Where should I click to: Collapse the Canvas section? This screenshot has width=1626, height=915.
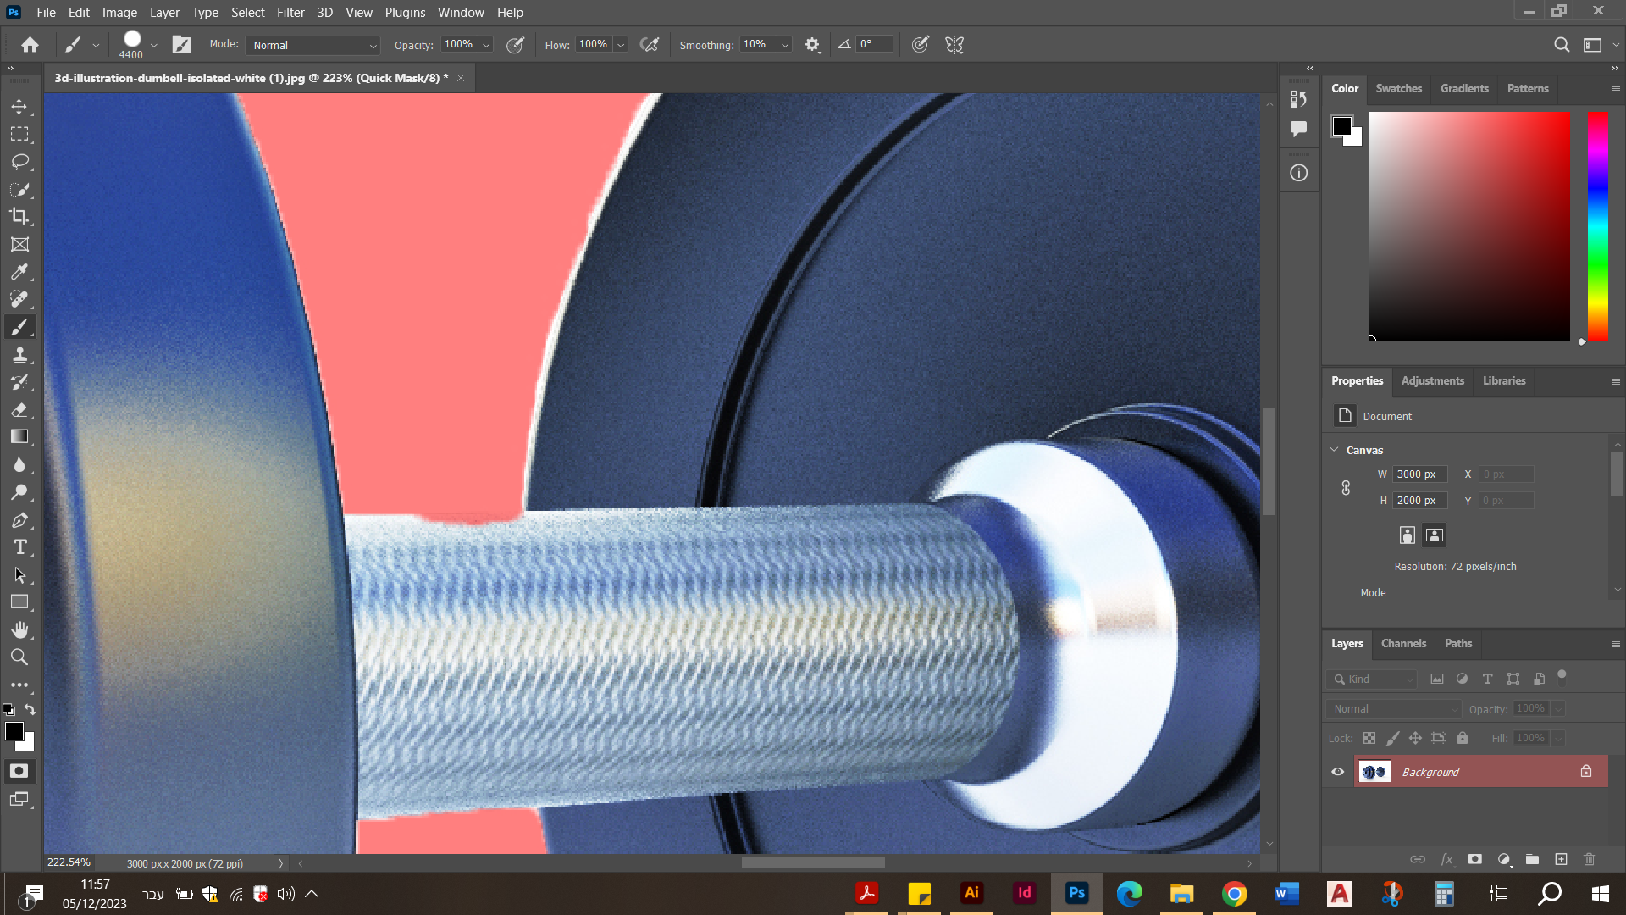(x=1335, y=450)
